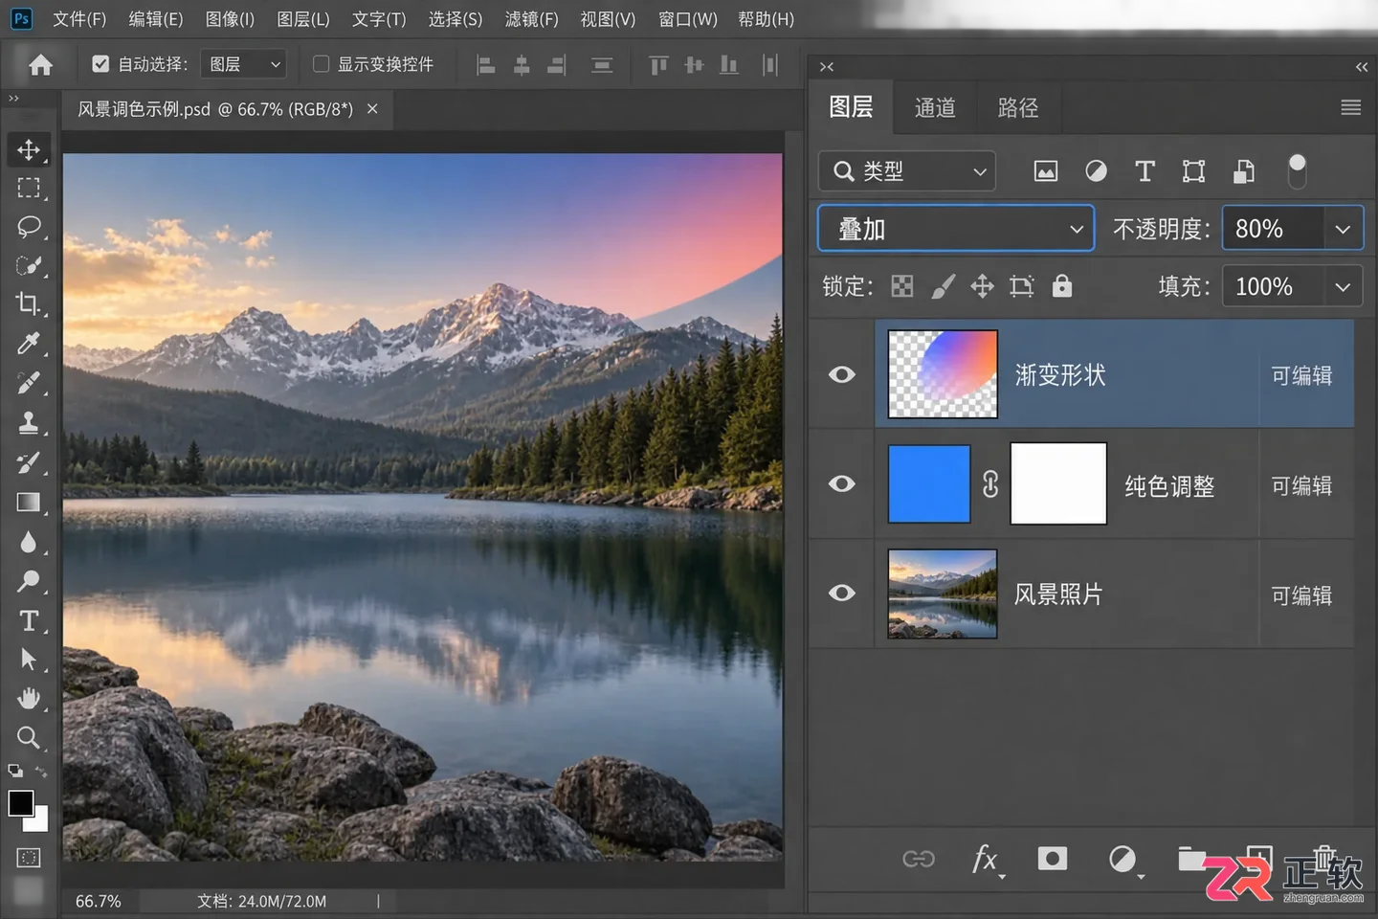Hide the 渐变形状 layer
This screenshot has width=1378, height=919.
click(x=842, y=374)
